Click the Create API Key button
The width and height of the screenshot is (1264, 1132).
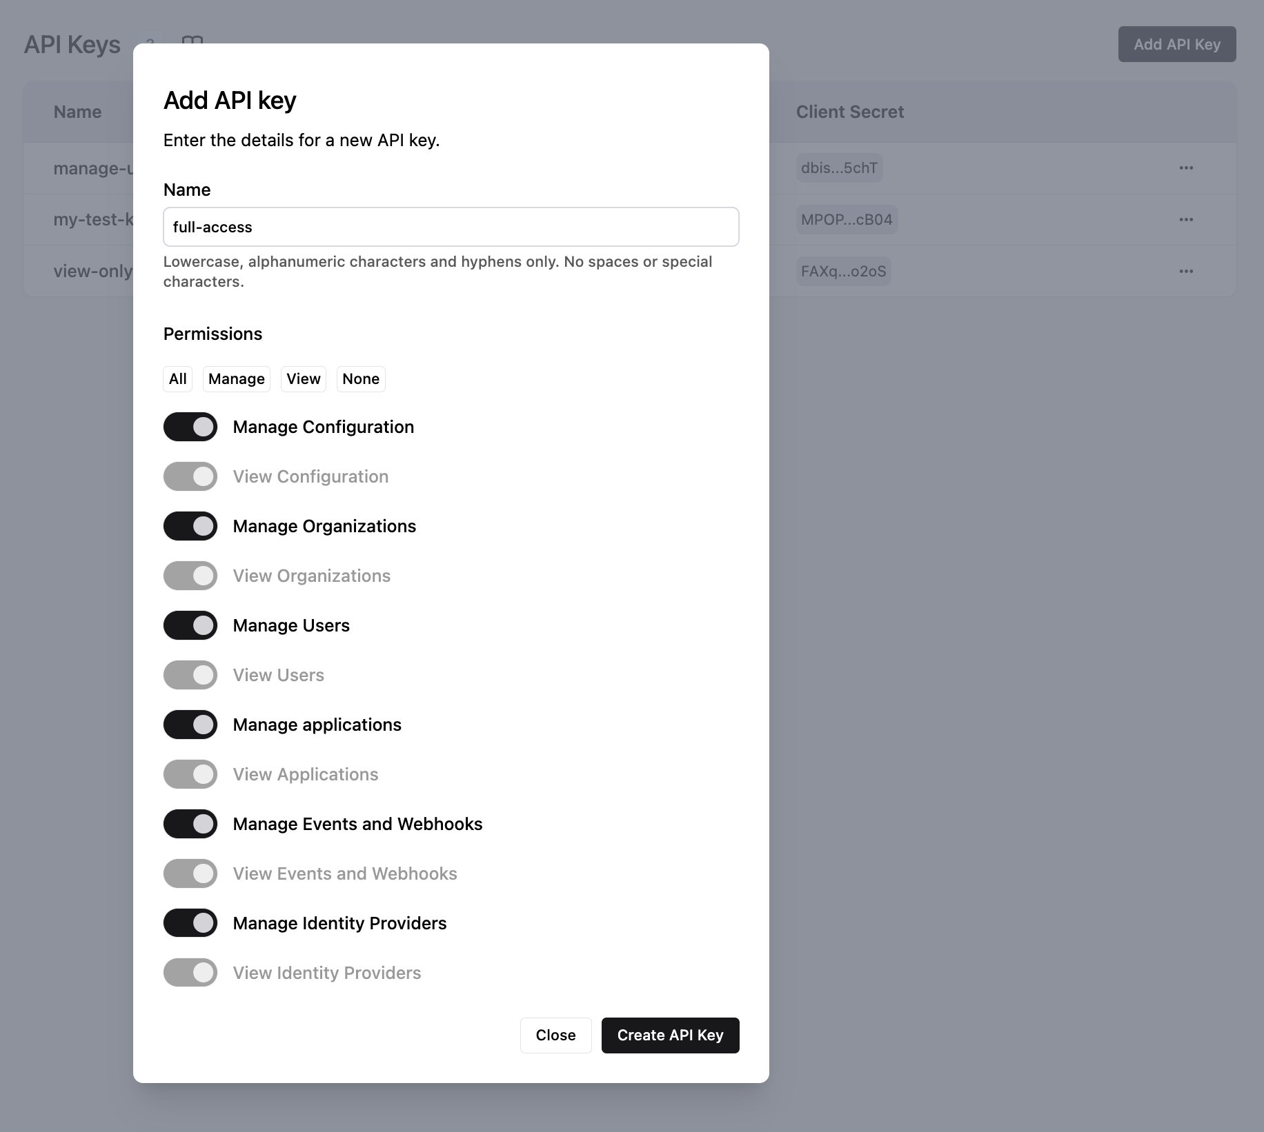[x=669, y=1035]
